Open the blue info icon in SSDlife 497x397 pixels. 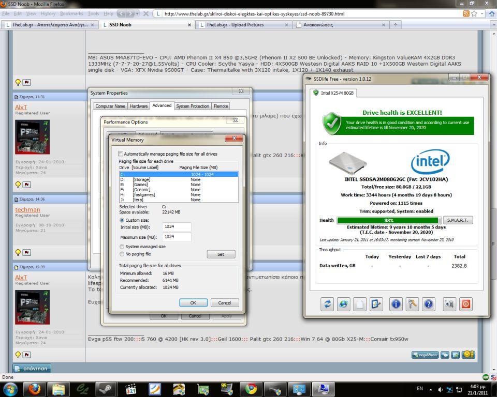pyautogui.click(x=396, y=304)
